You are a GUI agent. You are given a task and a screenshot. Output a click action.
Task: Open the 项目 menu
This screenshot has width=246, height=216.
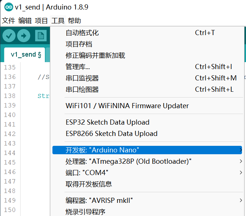41,20
